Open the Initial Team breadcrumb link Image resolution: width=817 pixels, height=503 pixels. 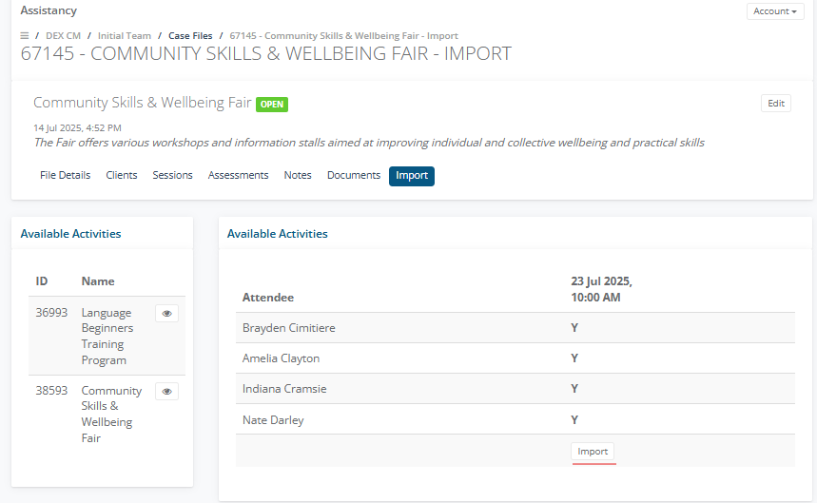point(125,36)
